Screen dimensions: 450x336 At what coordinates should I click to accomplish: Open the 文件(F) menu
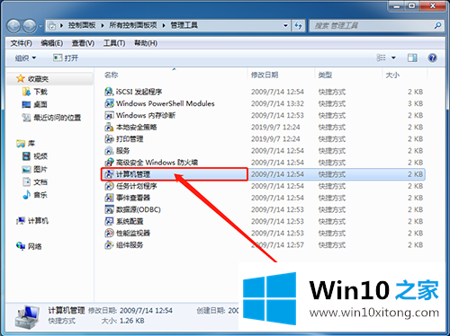22,43
